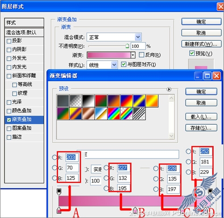
Task: Toggle the 反向 reverse checkbox
Action: (x=141, y=54)
